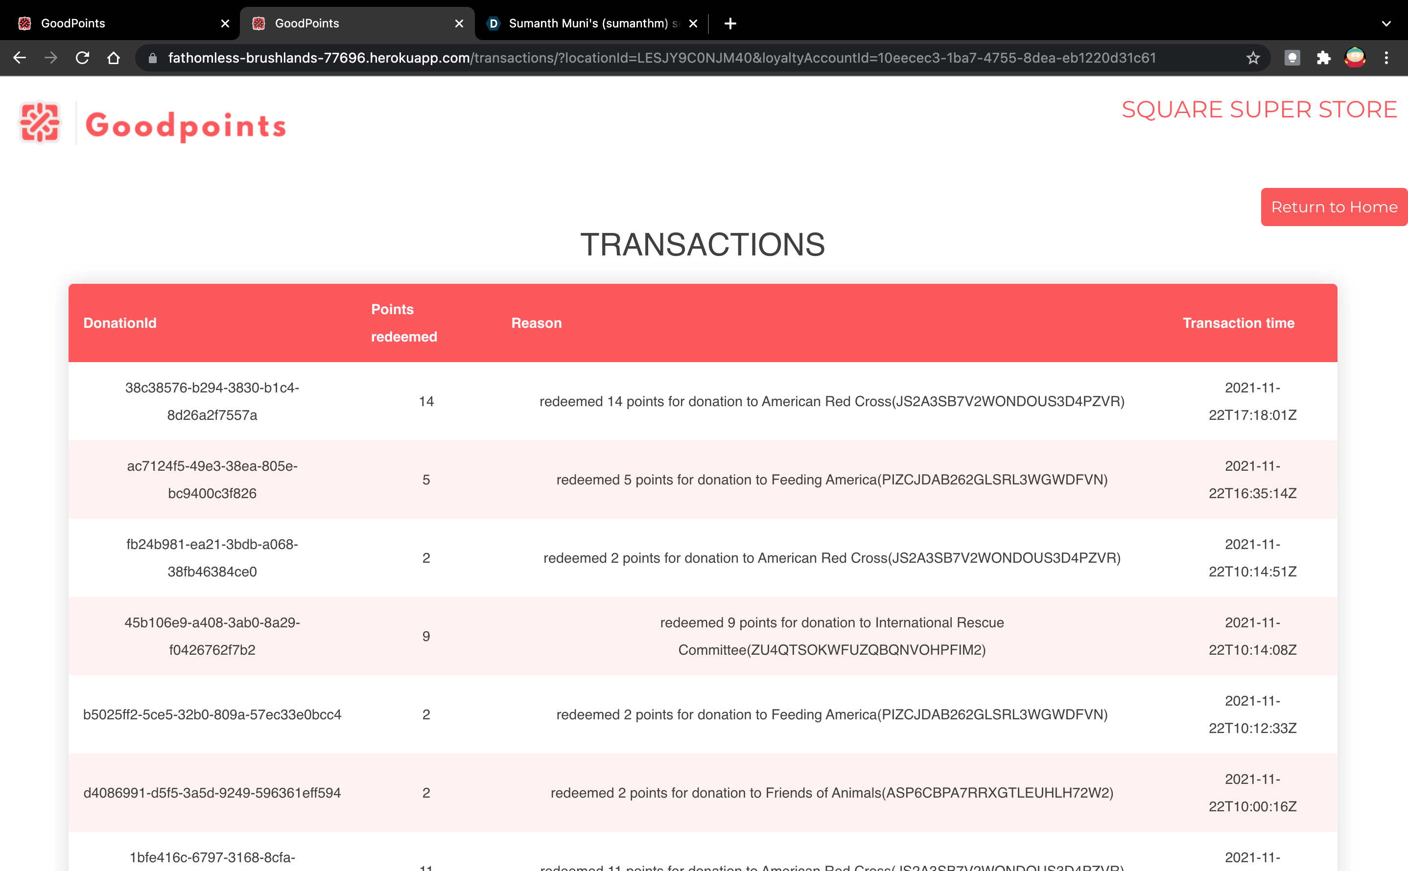
Task: Click the gray extension icon beside star
Action: (x=1292, y=58)
